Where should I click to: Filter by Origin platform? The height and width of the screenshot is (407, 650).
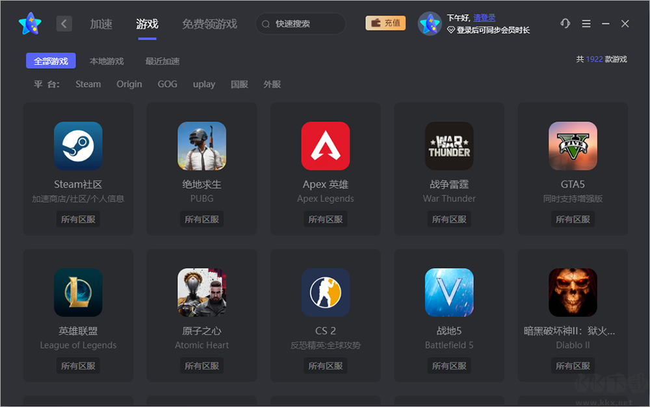click(x=129, y=84)
